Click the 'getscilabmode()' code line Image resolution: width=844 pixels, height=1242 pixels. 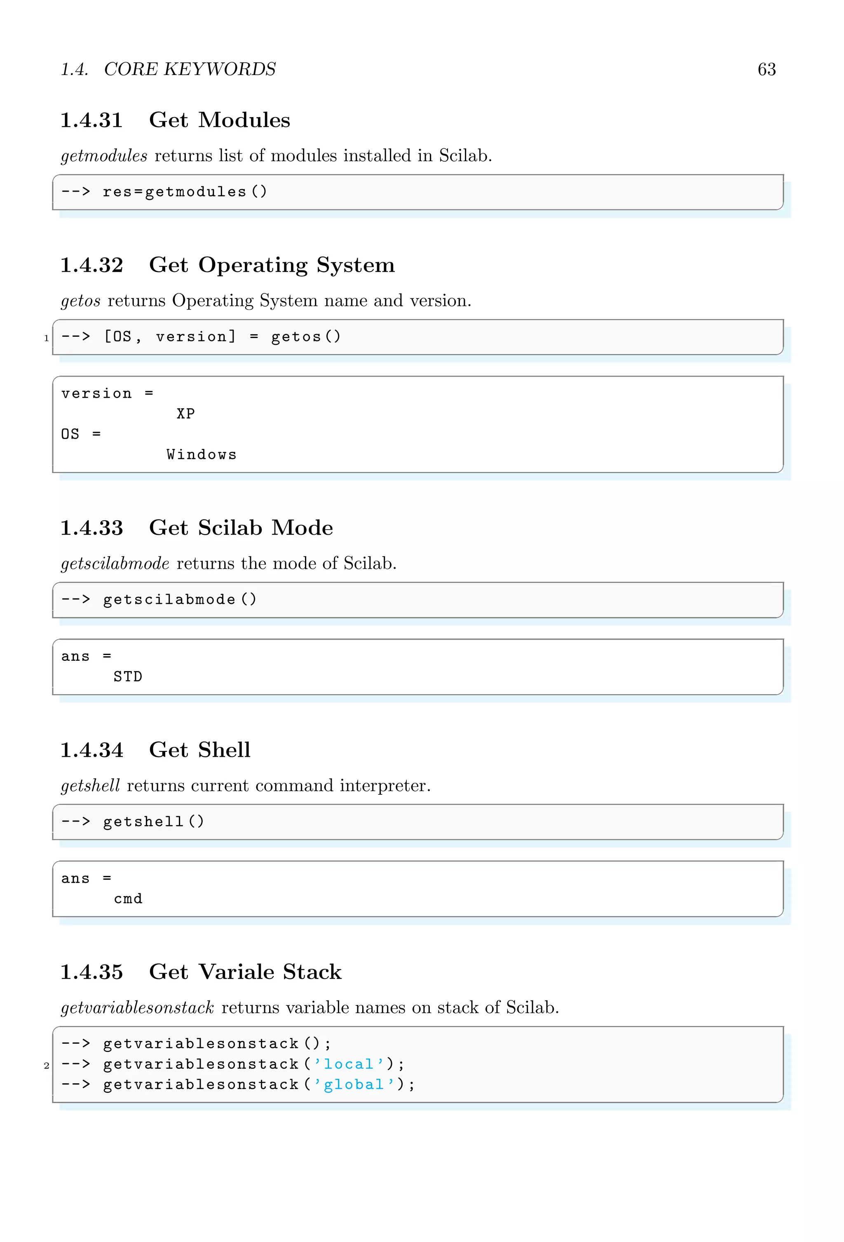point(180,600)
